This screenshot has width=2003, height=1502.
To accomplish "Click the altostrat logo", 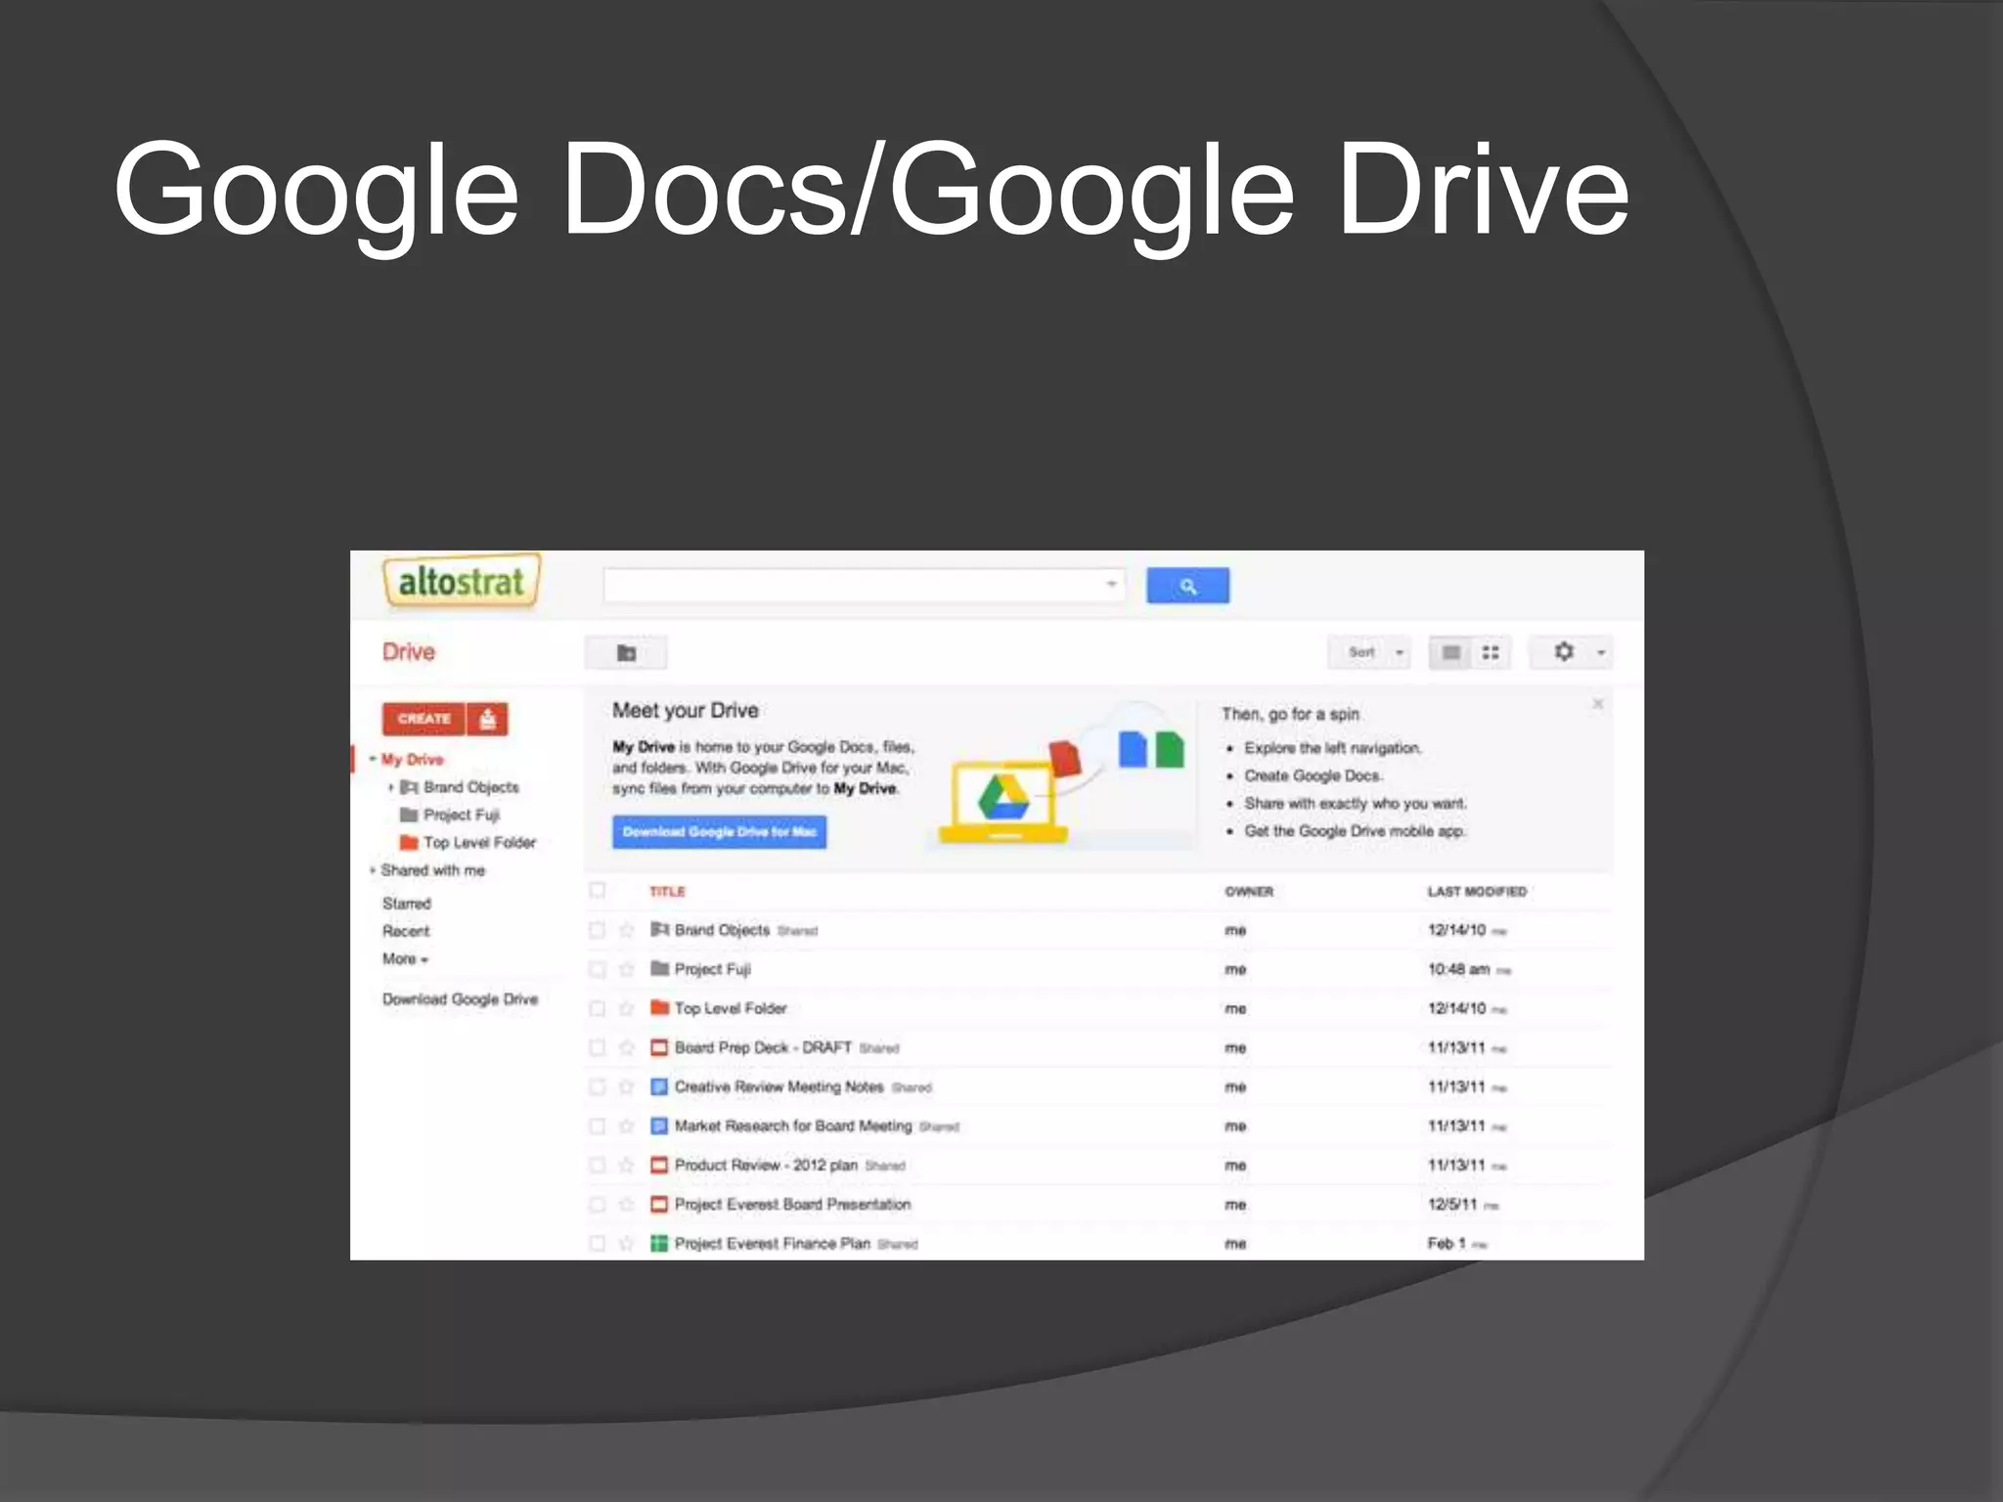I will point(461,582).
